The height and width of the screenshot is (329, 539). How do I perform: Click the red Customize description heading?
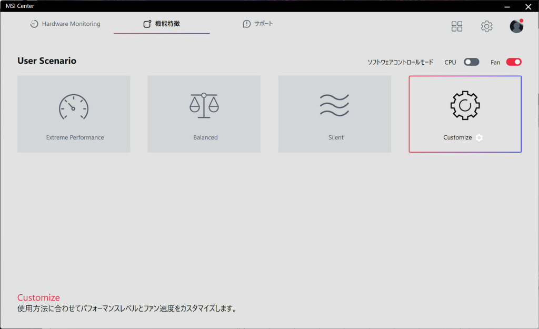pyautogui.click(x=38, y=297)
